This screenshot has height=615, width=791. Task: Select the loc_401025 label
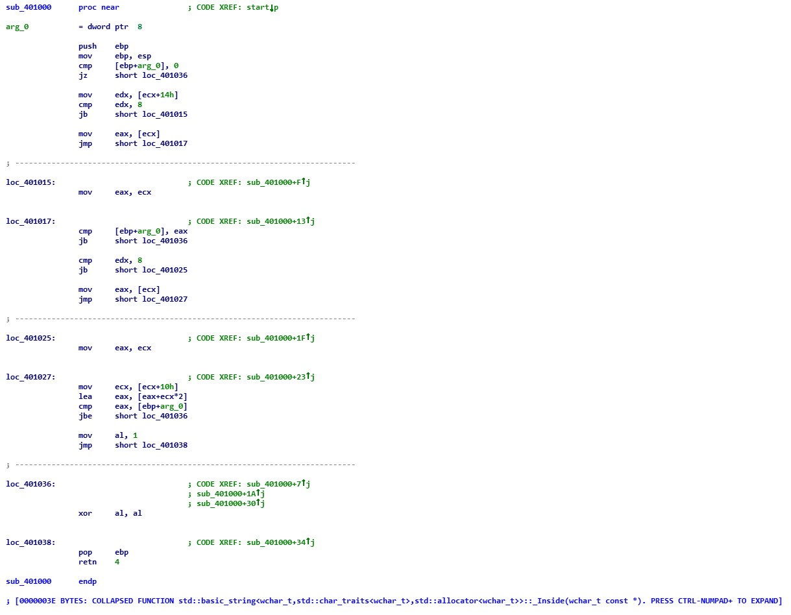coord(30,338)
